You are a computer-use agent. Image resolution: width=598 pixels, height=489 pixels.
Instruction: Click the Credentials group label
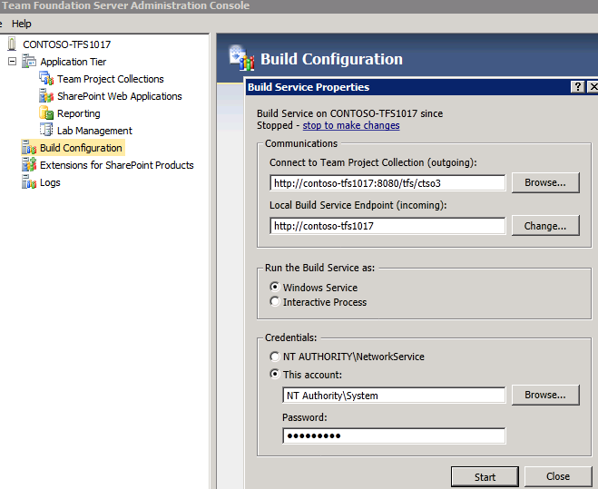[291, 337]
